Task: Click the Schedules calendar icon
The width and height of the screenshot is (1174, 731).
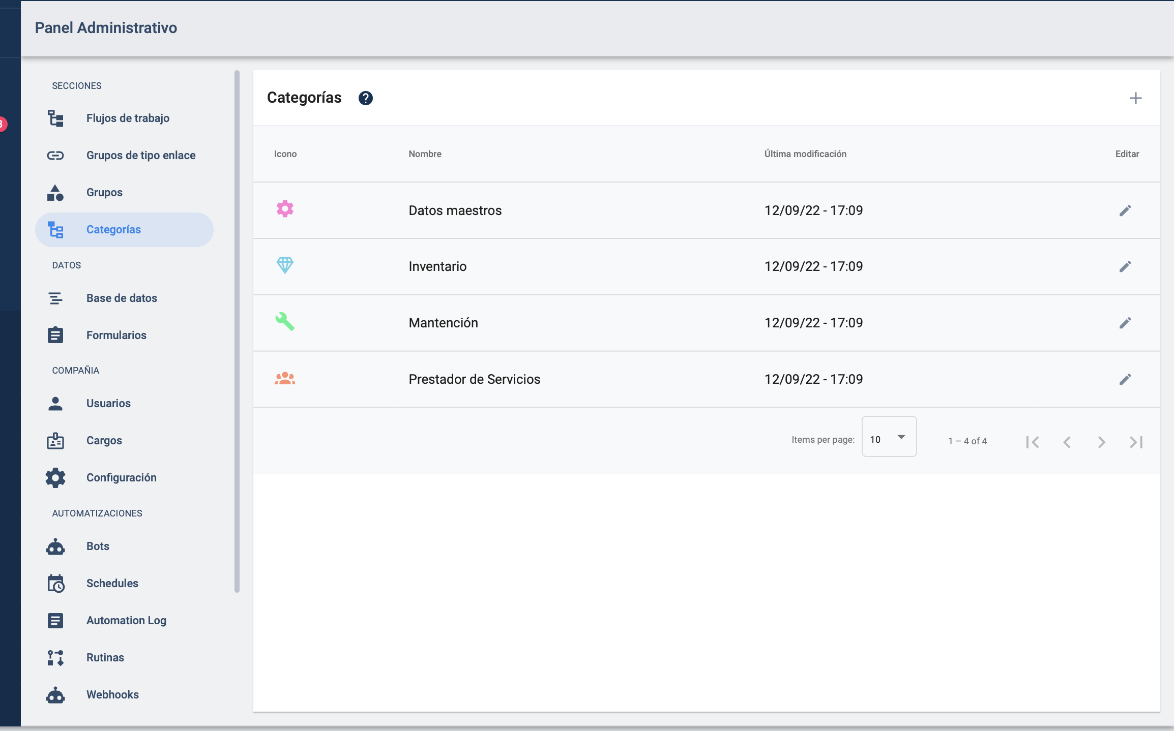Action: click(55, 583)
